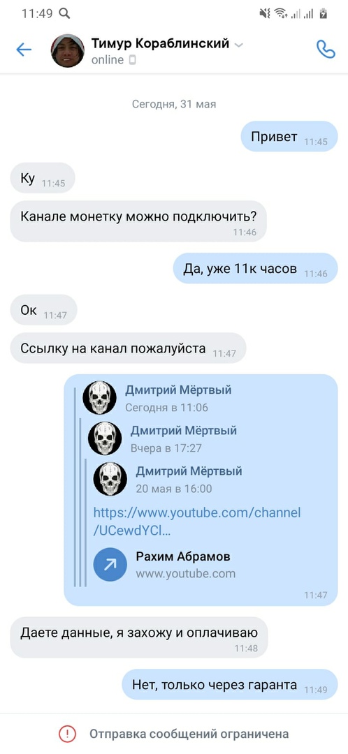
Task: Tap skull avatar dated Вчера в 17:27
Action: tap(105, 438)
